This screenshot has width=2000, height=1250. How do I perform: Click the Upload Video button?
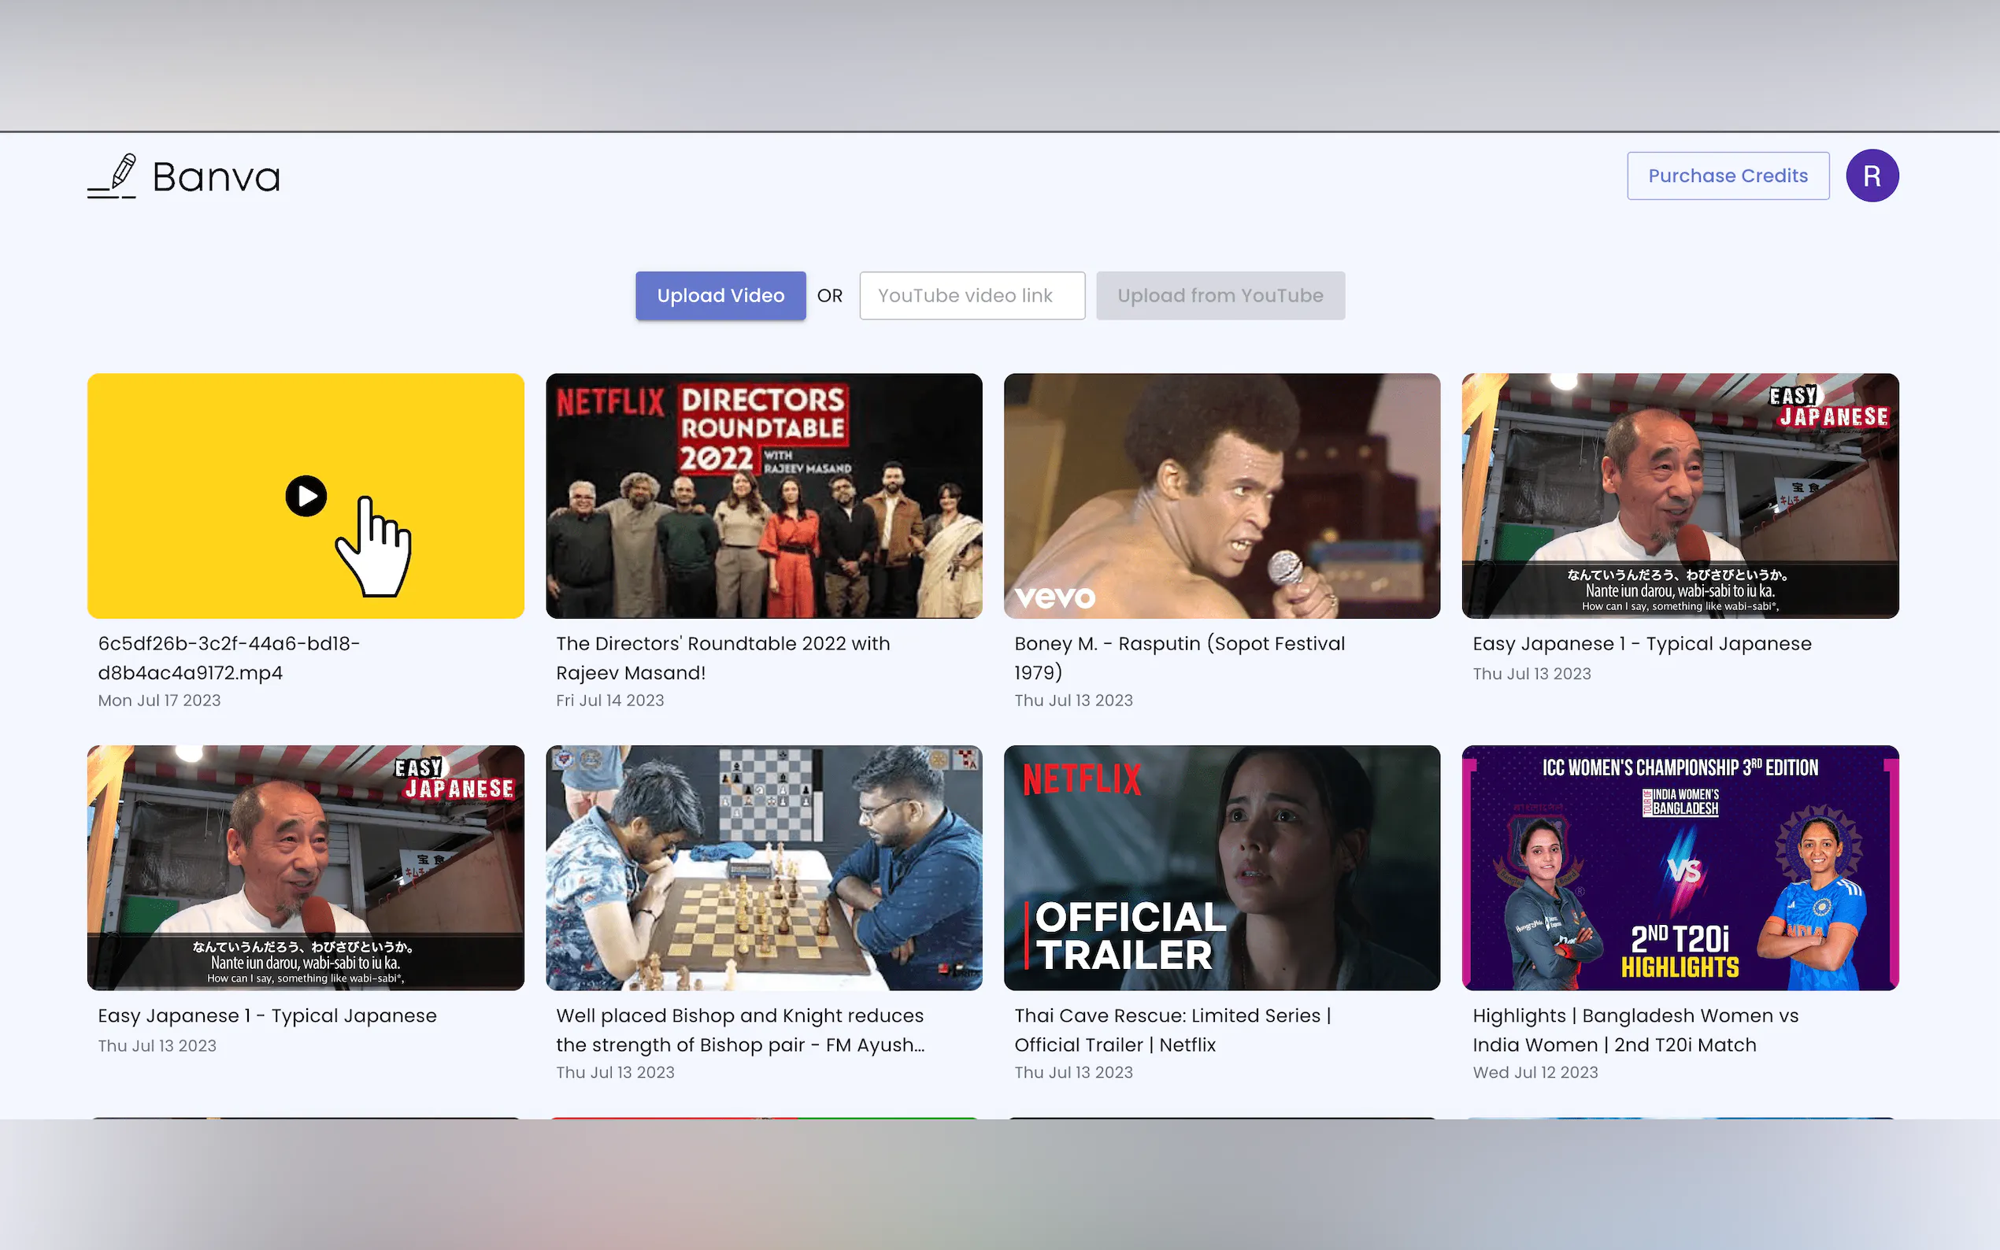point(720,296)
